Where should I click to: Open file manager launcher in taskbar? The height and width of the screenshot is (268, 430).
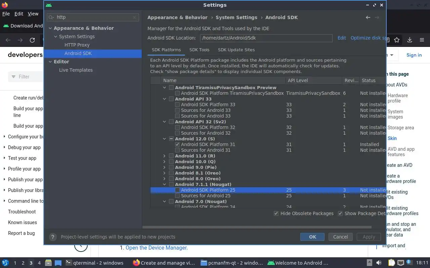(x=48, y=263)
